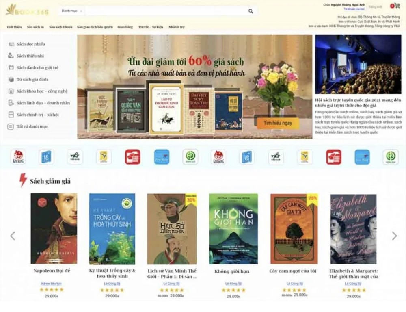The height and width of the screenshot is (312, 406).
Task: Open the shopping cart icon
Action: [397, 6]
